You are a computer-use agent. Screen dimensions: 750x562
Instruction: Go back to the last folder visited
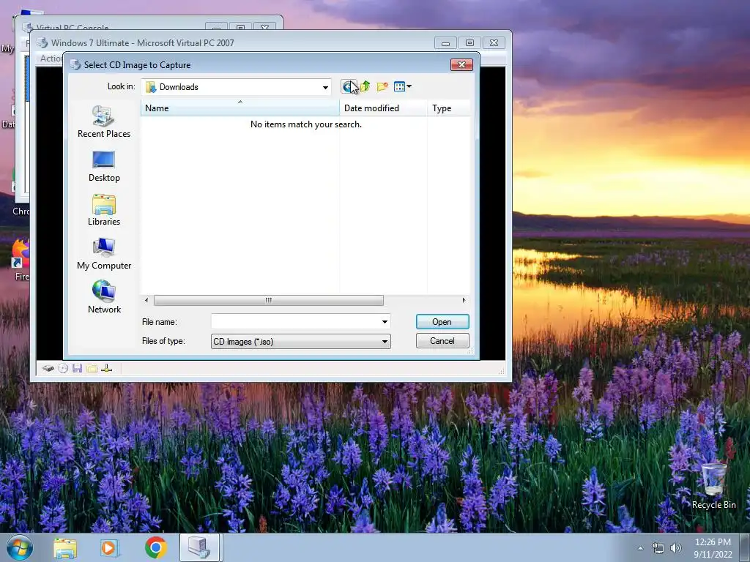(x=349, y=86)
